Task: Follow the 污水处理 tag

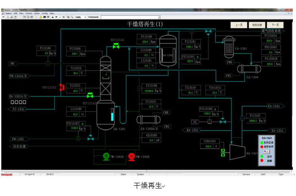Action: (x=18, y=146)
